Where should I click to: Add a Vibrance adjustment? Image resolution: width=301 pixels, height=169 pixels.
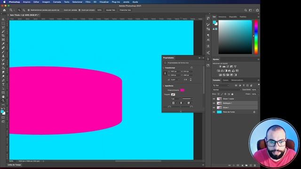235,67
